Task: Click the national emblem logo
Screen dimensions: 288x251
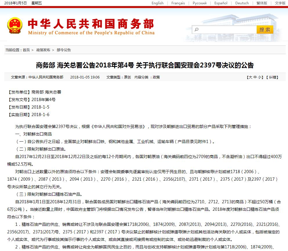Action: (15, 25)
